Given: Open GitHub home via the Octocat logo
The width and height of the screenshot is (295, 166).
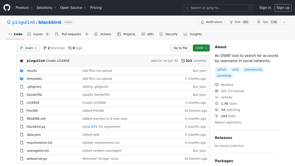Looking at the screenshot, I should (x=7, y=8).
